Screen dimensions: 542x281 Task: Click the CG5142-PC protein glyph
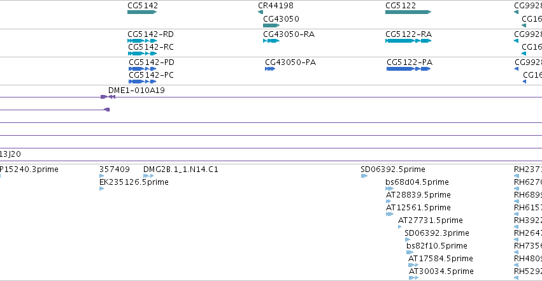point(143,82)
